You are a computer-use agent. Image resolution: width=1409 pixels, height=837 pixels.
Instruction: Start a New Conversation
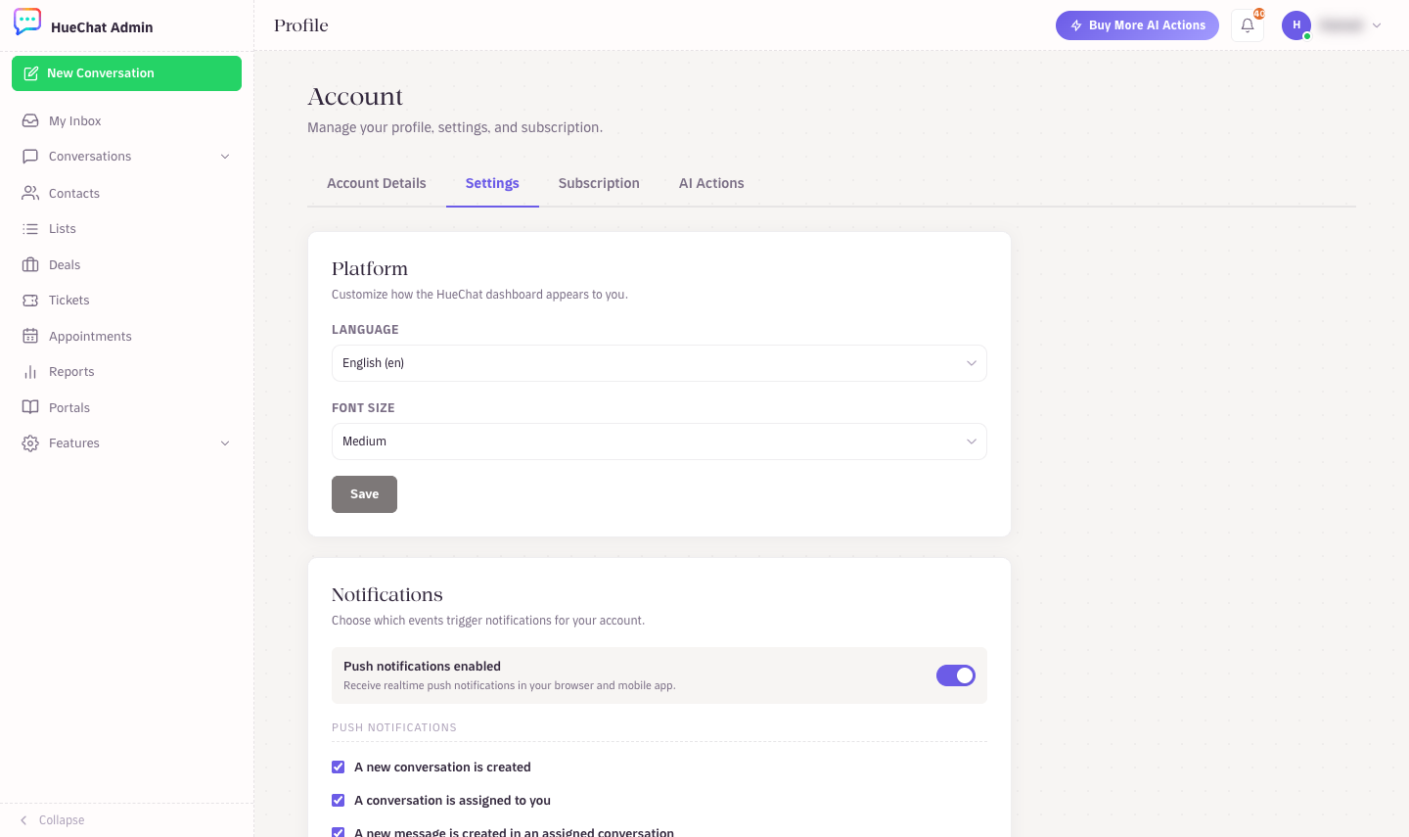126,73
